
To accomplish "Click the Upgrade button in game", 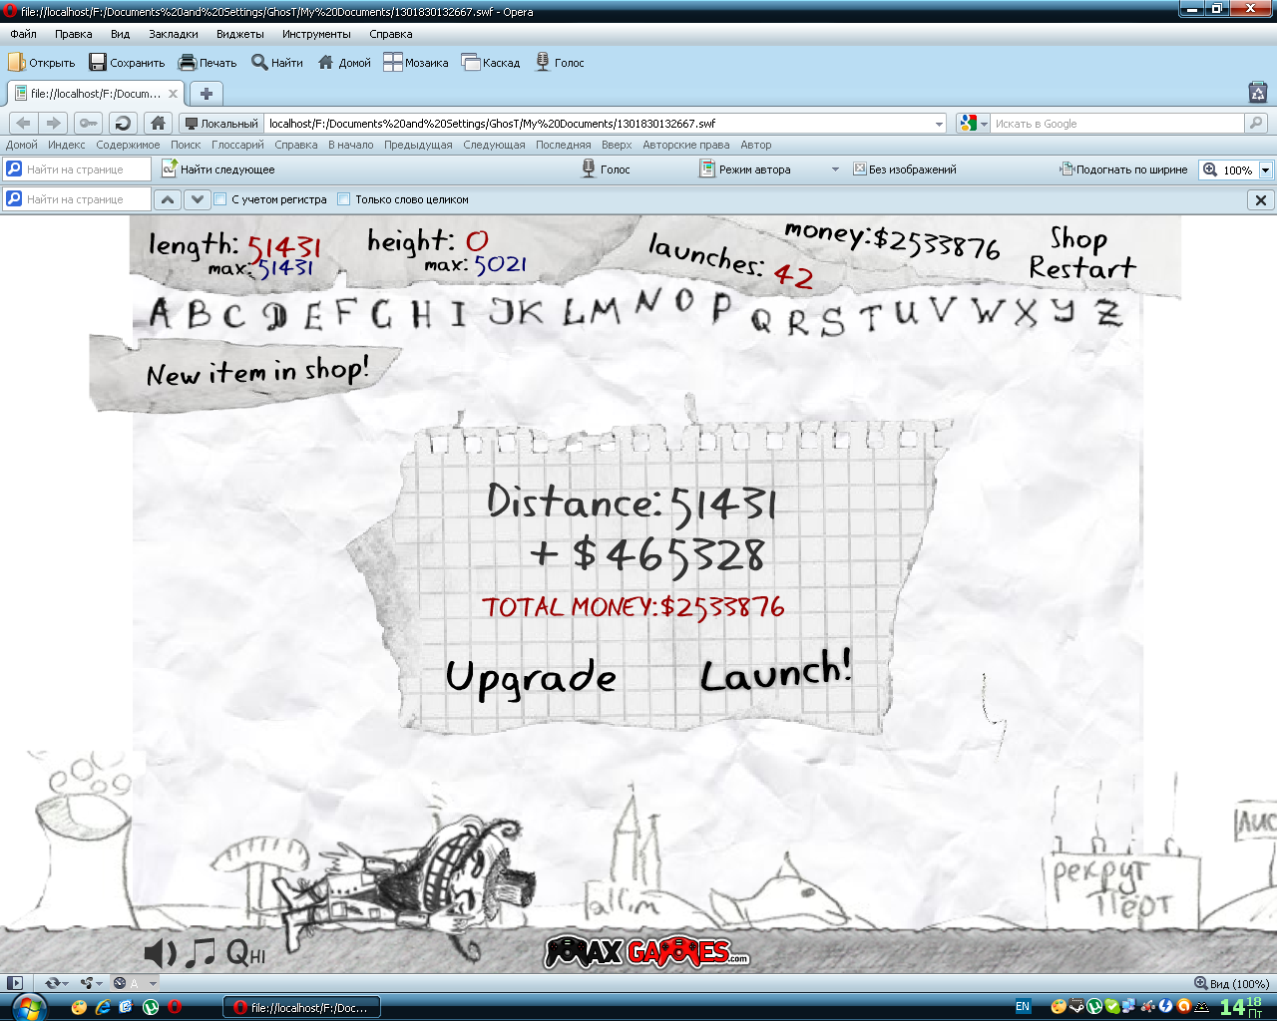I will (x=531, y=678).
